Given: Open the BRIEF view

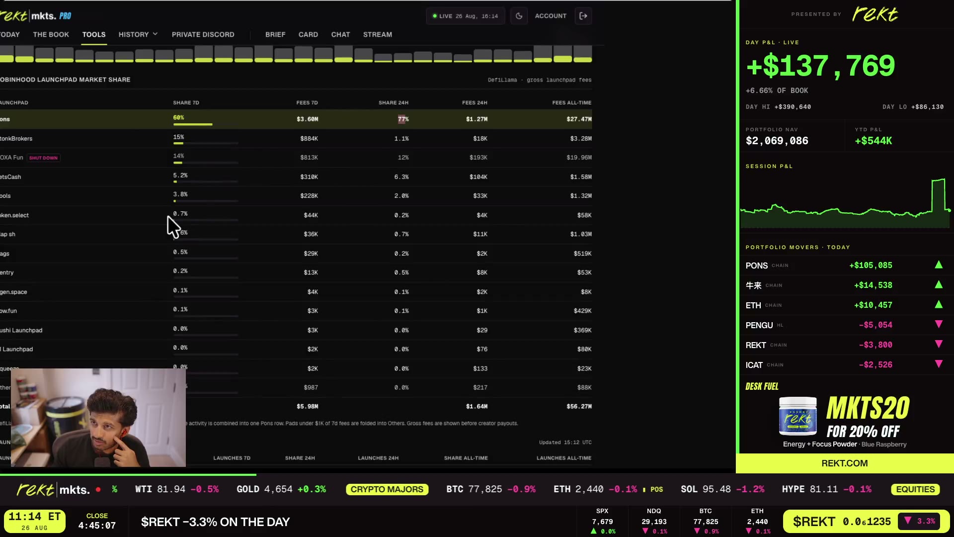Looking at the screenshot, I should (x=275, y=34).
